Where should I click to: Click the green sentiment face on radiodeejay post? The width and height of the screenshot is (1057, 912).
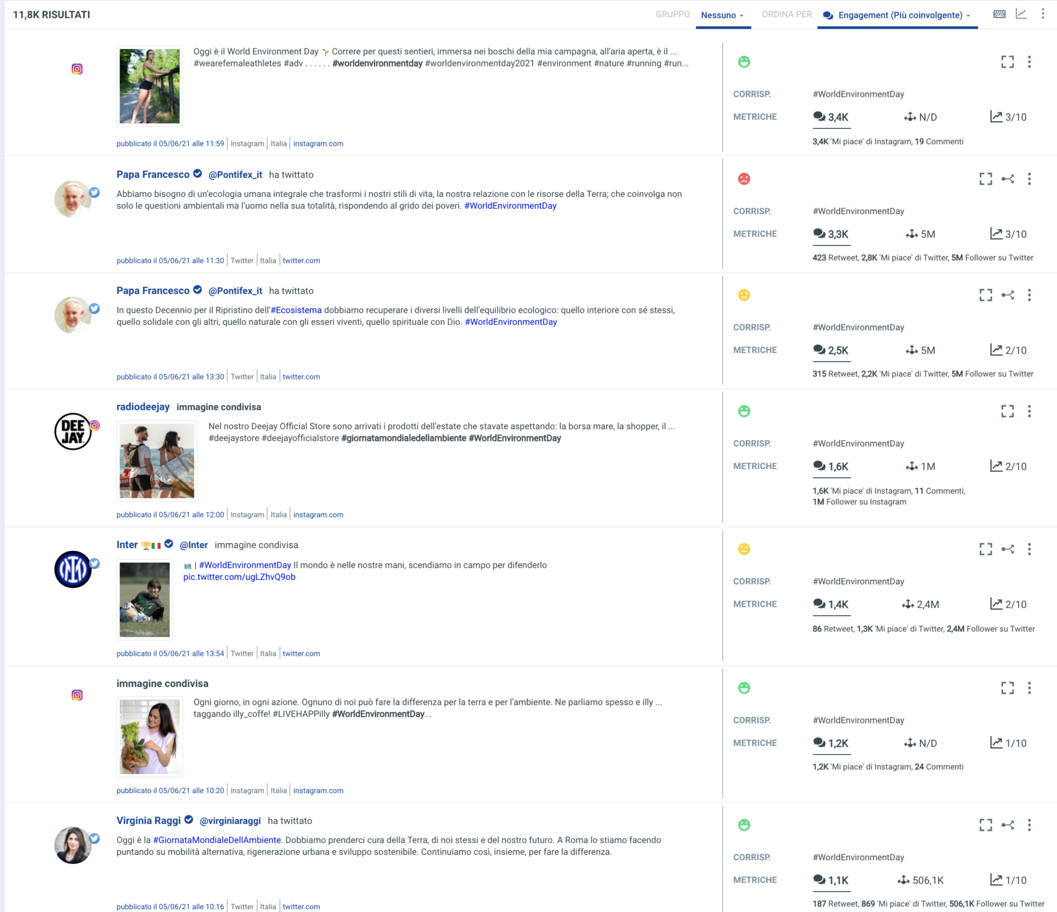744,411
